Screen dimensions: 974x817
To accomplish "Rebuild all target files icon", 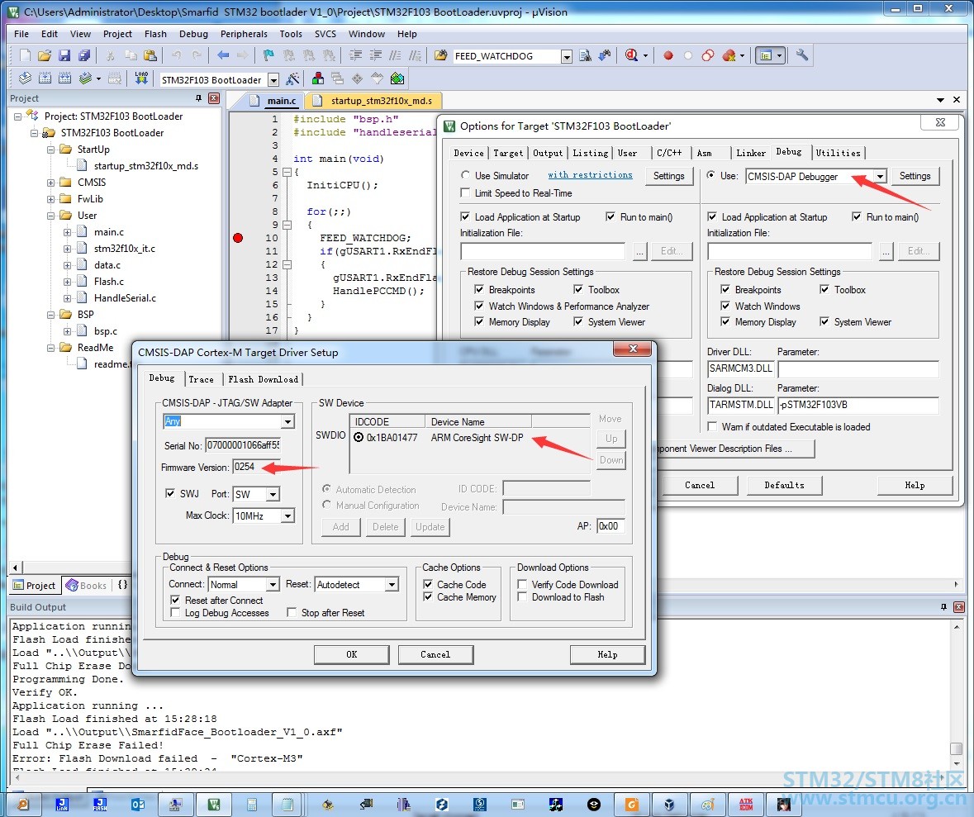I will click(x=64, y=79).
